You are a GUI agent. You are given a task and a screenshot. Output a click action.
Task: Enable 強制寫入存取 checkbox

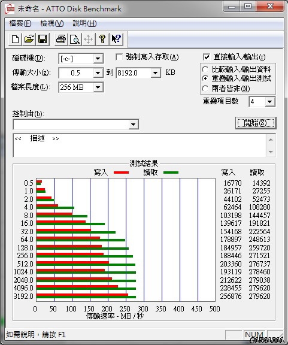pyautogui.click(x=119, y=57)
